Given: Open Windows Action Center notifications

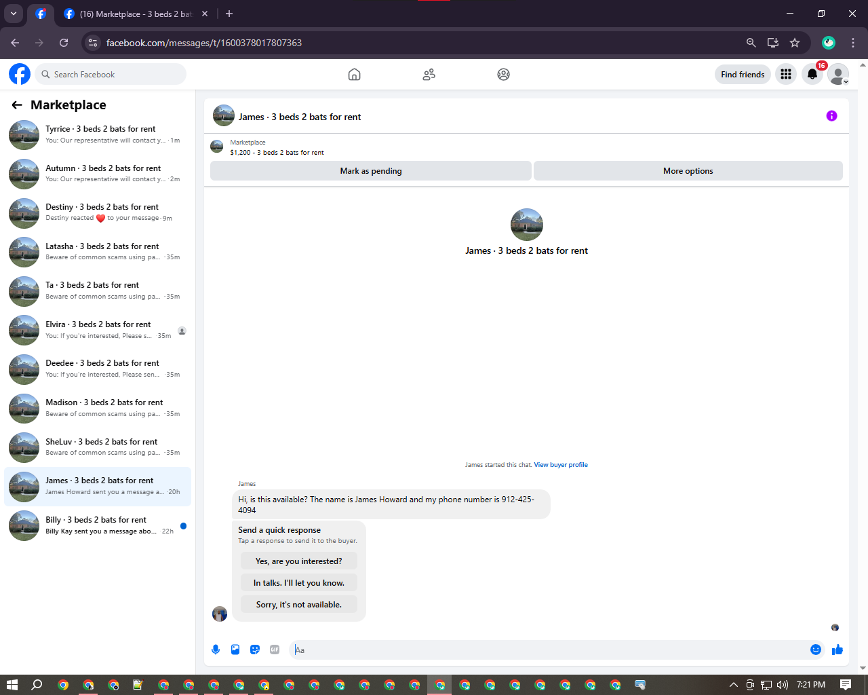Looking at the screenshot, I should (846, 685).
